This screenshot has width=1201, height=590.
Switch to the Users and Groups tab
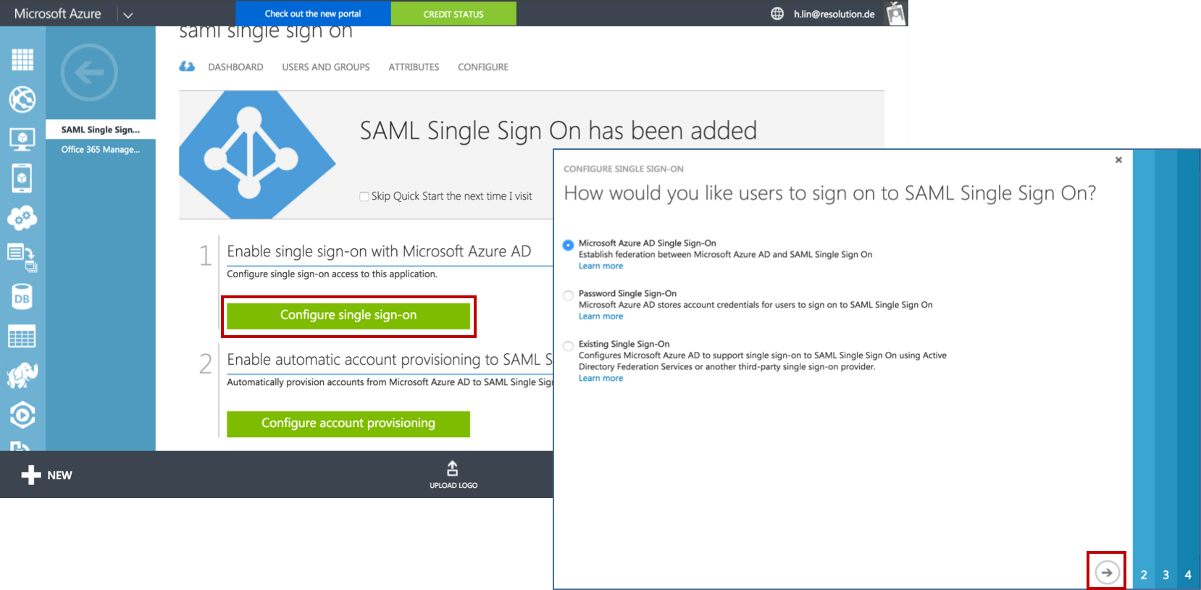tap(326, 67)
